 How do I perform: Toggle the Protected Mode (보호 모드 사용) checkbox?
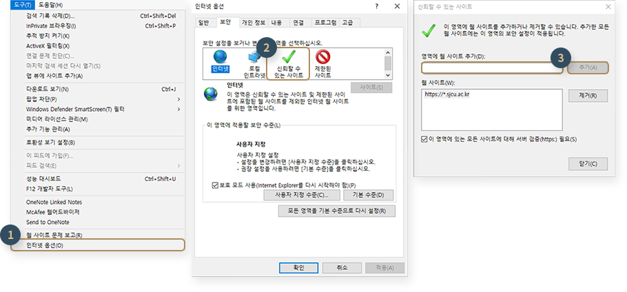click(x=216, y=185)
